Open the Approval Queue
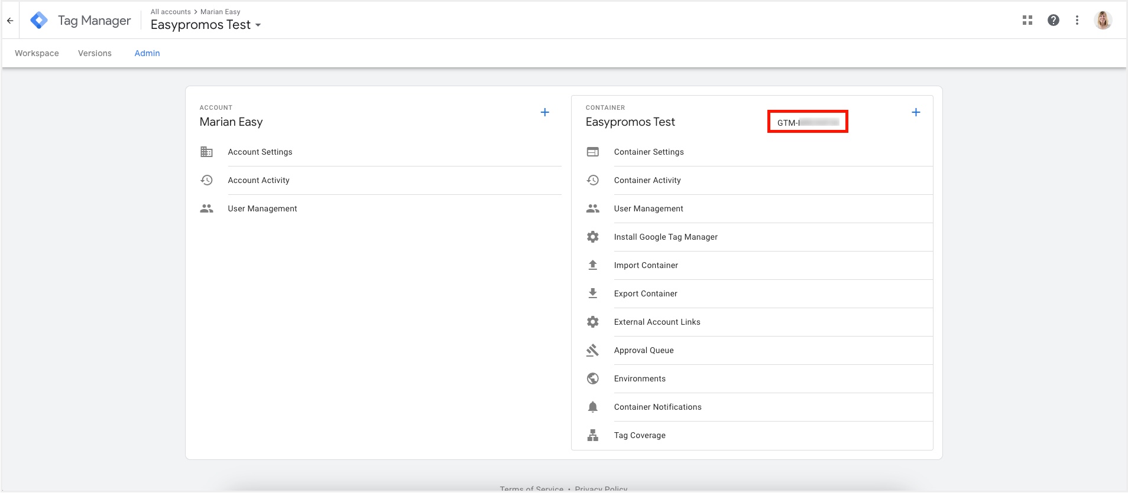This screenshot has width=1128, height=493. click(x=644, y=350)
